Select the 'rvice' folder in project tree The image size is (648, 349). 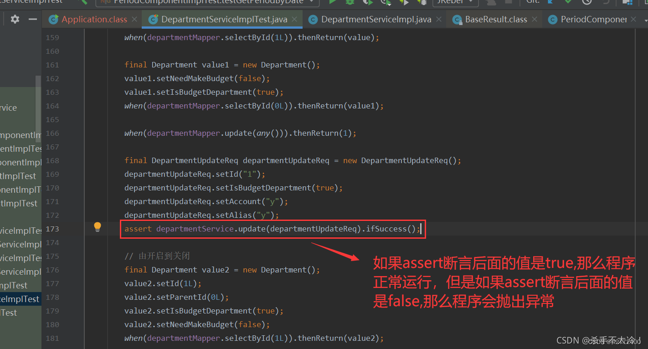pyautogui.click(x=9, y=108)
